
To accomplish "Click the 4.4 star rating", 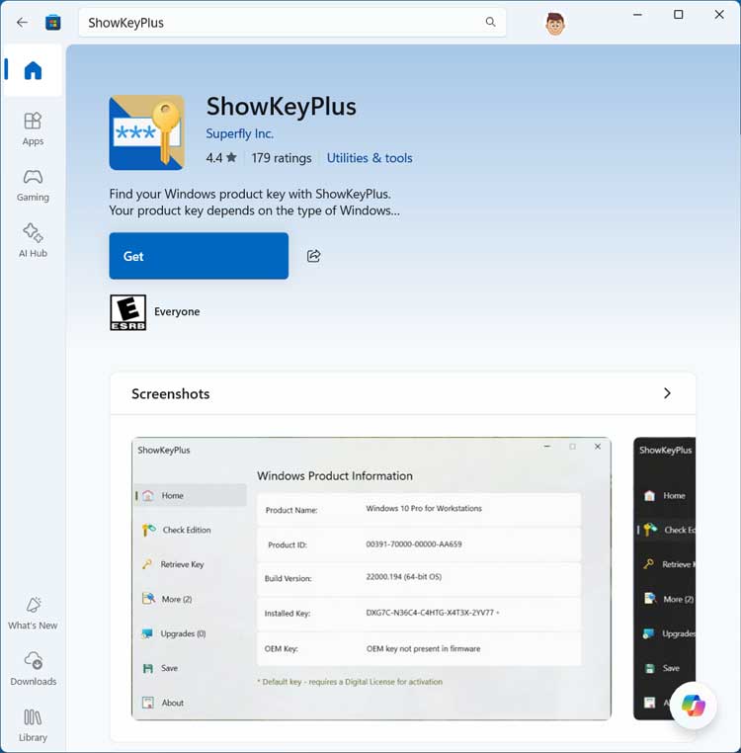I will 221,157.
